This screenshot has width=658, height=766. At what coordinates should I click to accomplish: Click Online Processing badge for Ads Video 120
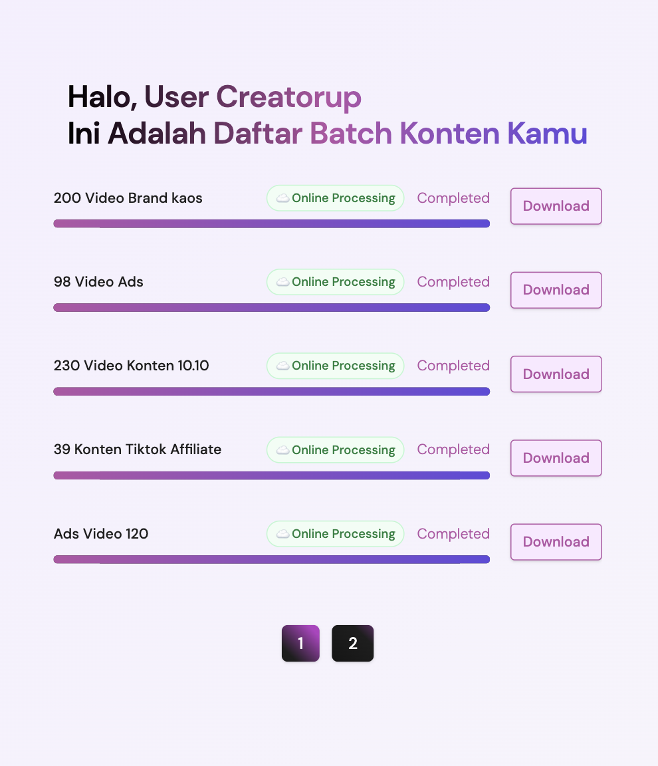click(x=336, y=534)
